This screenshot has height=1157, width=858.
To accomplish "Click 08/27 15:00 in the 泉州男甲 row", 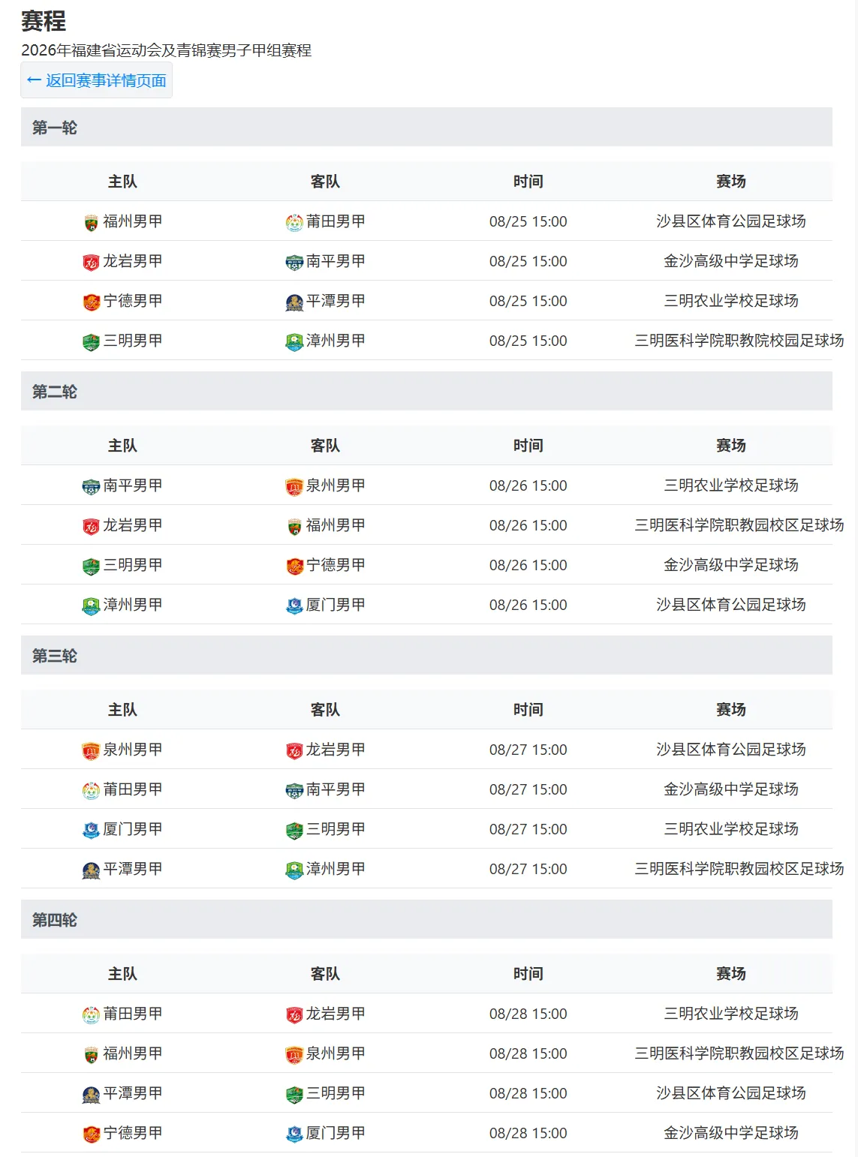I will pyautogui.click(x=528, y=750).
